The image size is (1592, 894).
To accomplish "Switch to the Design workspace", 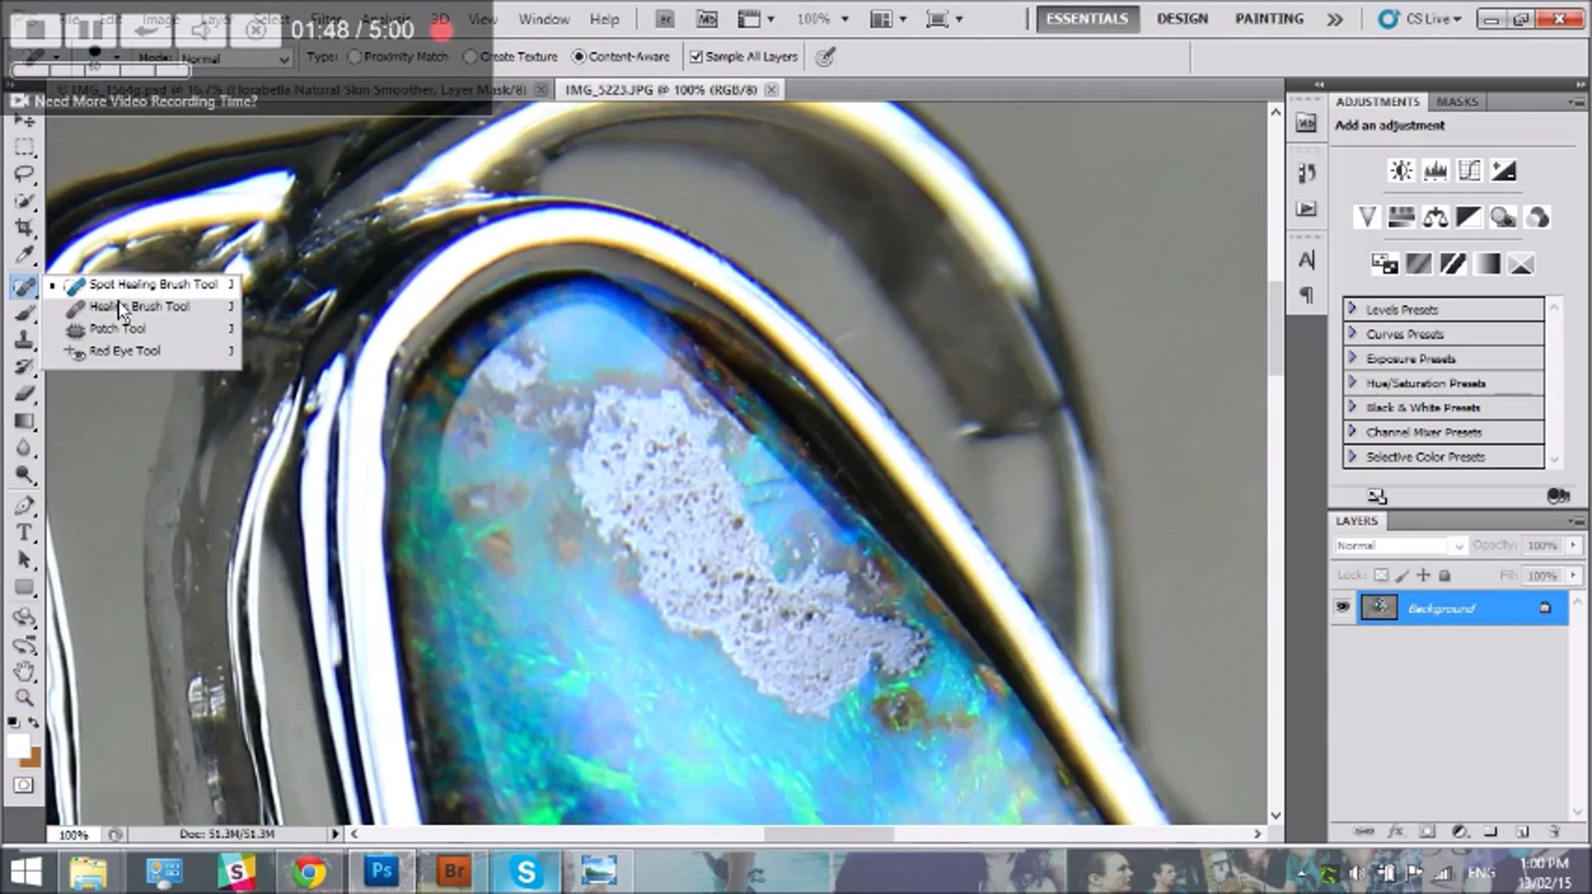I will pyautogui.click(x=1182, y=19).
